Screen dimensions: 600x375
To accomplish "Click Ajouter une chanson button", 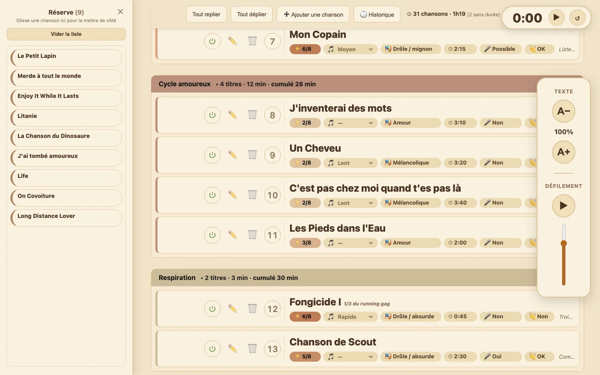I will [313, 14].
